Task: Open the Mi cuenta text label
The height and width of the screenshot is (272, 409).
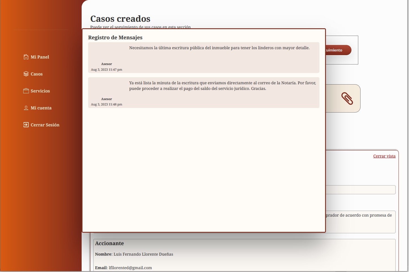Action: click(x=41, y=108)
